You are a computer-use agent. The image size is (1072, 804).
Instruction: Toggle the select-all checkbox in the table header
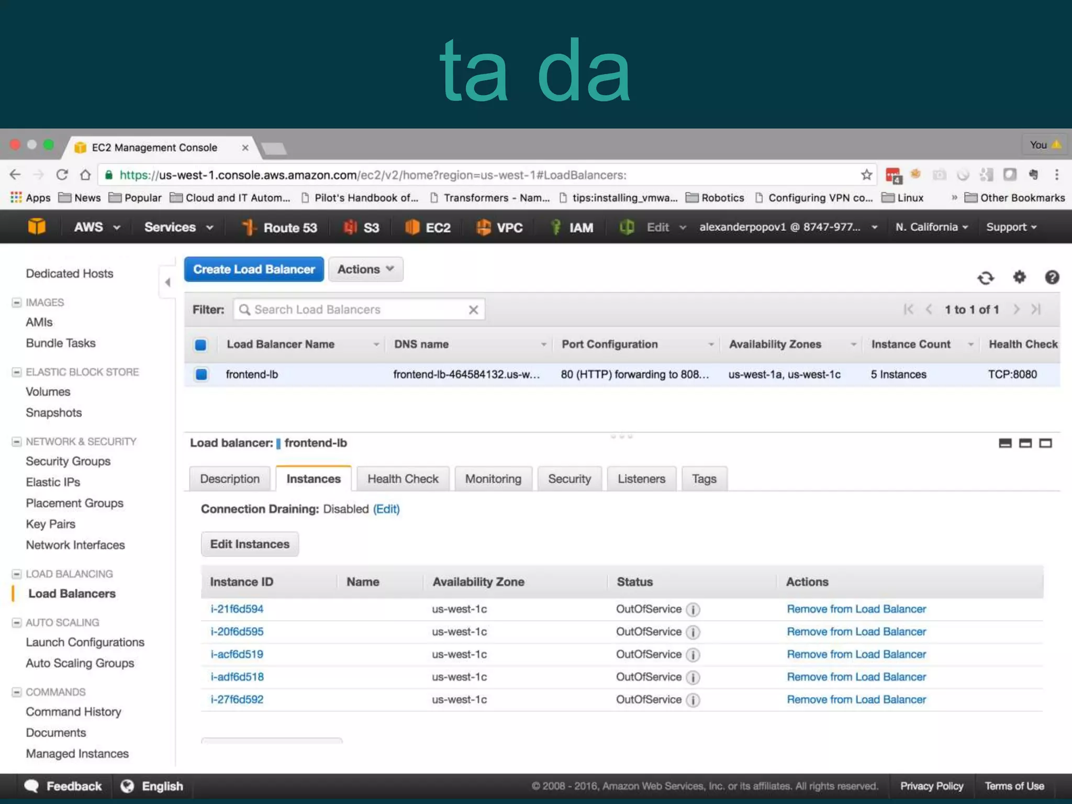(x=200, y=344)
